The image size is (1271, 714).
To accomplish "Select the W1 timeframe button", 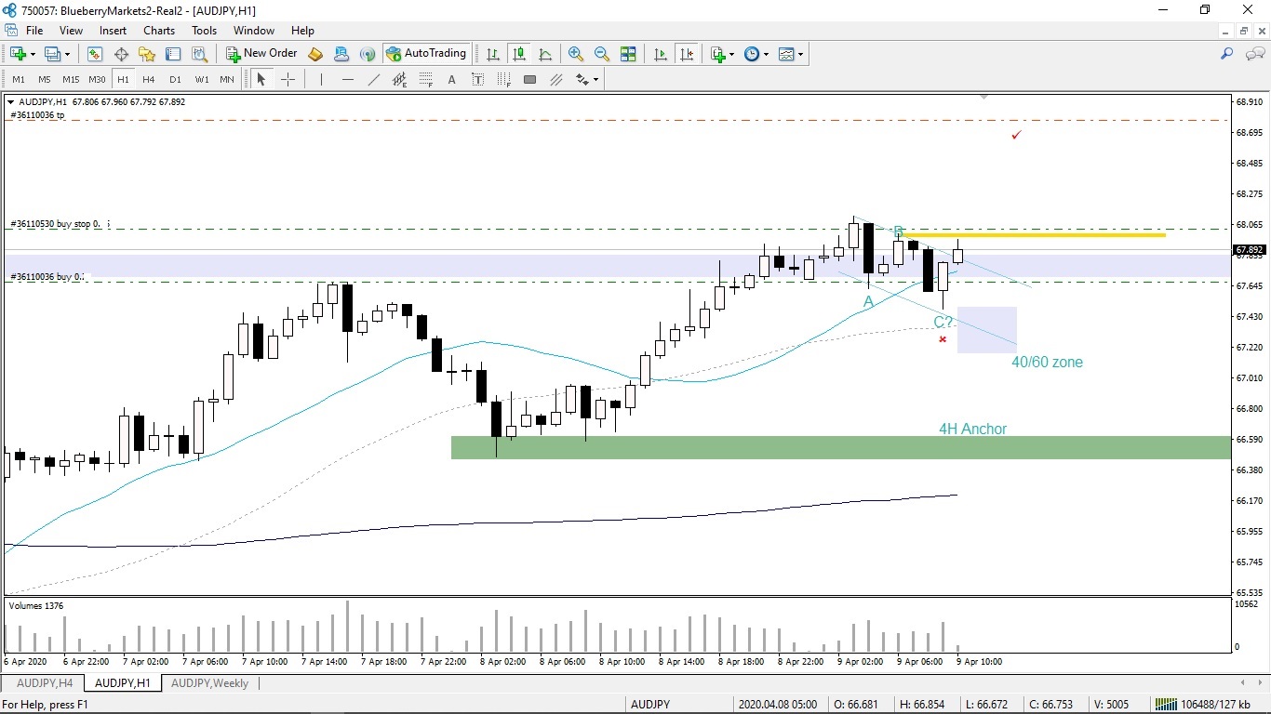I will click(x=201, y=80).
